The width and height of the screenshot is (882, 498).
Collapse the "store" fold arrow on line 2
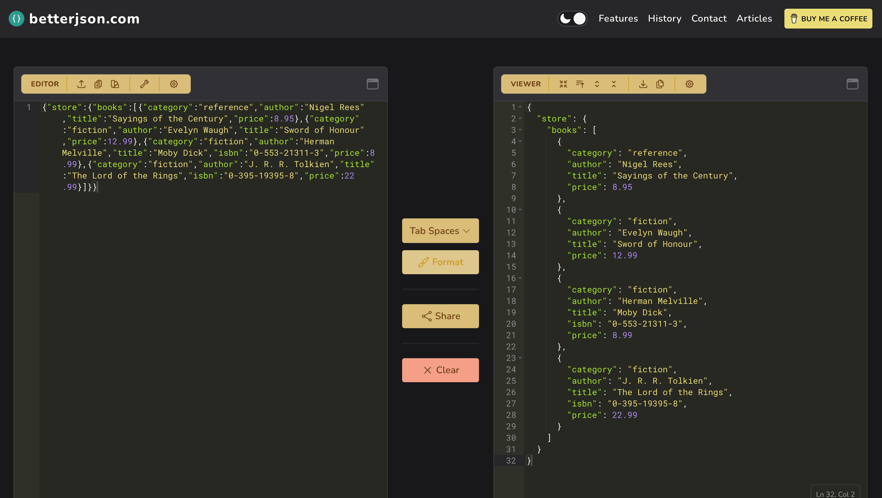(520, 119)
